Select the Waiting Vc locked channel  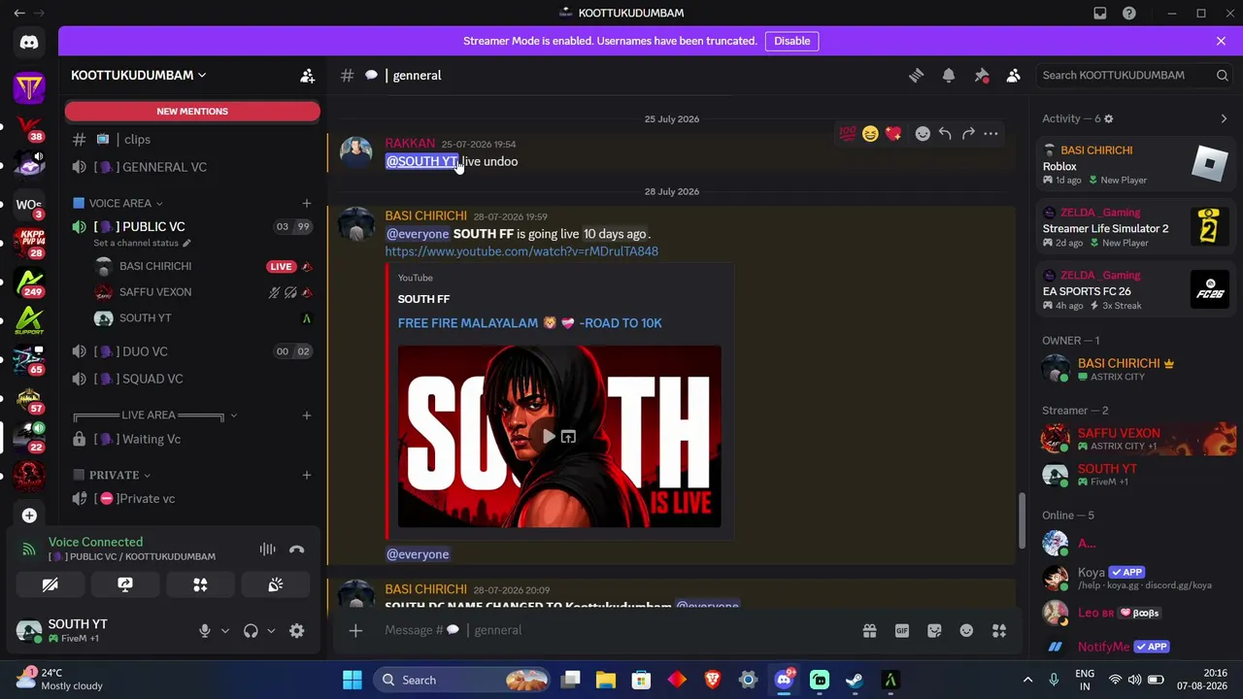(x=192, y=439)
